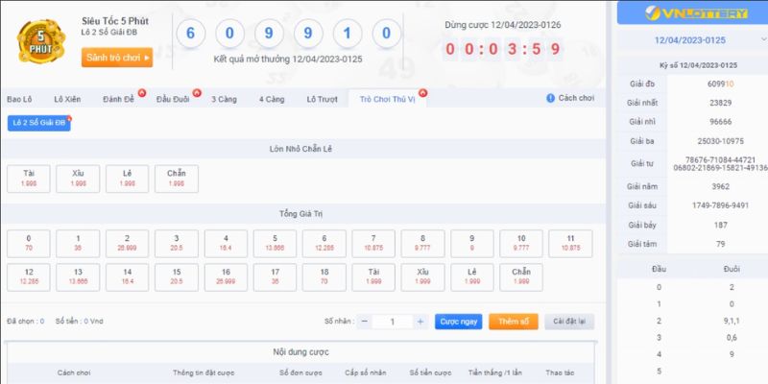Switch to the Lô Trượt tab
Image resolution: width=768 pixels, height=384 pixels.
[x=323, y=100]
